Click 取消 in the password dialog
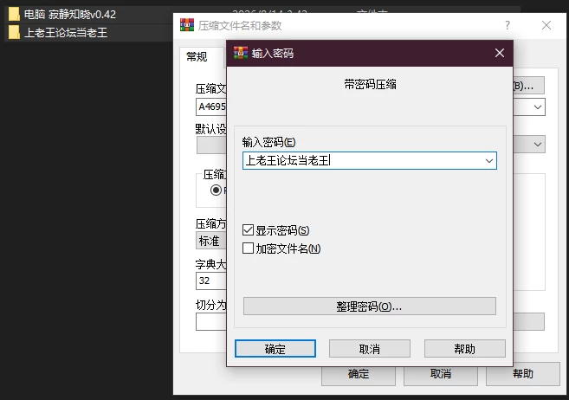 tap(370, 349)
